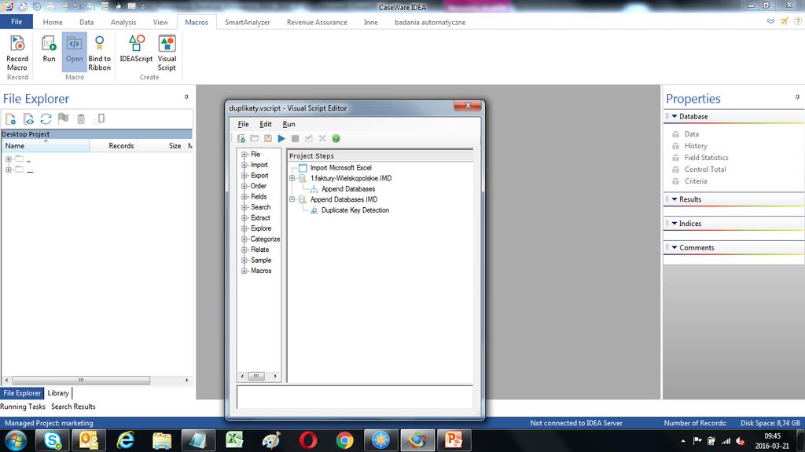Viewport: 805px width, 452px height.
Task: Select the Import Microsoft Excel step
Action: 341,168
